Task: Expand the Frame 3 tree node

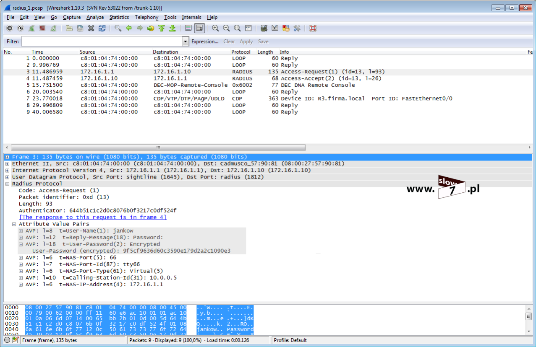Action: [x=8, y=157]
